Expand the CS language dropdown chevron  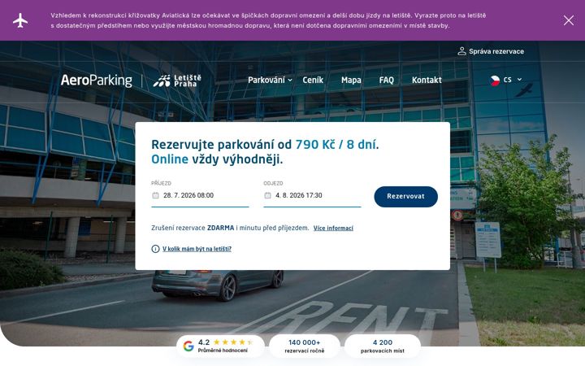point(519,80)
